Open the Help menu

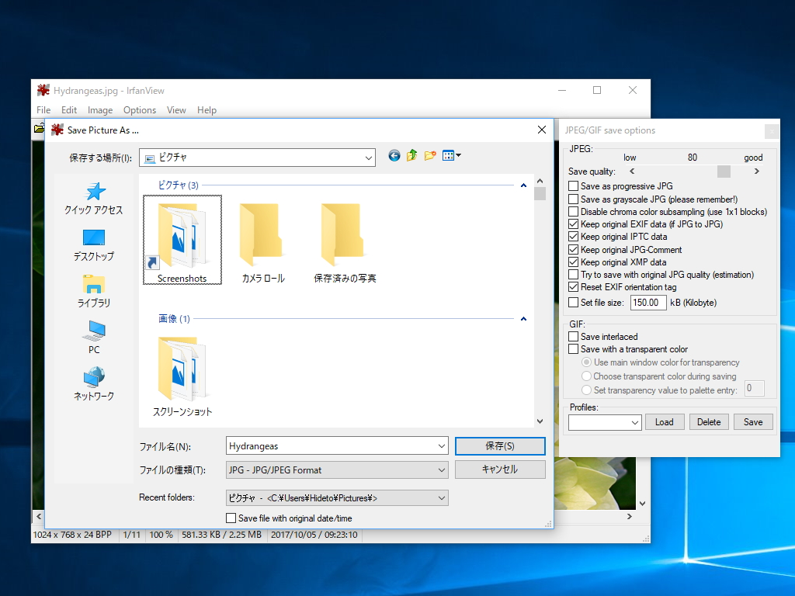tap(207, 110)
